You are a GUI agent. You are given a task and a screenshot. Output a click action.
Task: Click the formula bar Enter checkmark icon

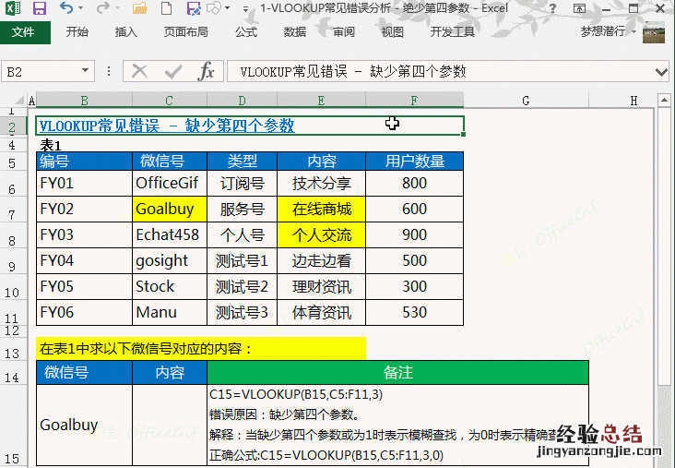(172, 71)
